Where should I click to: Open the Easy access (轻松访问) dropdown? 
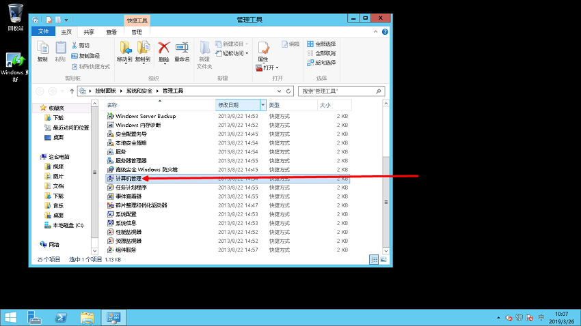tap(232, 53)
